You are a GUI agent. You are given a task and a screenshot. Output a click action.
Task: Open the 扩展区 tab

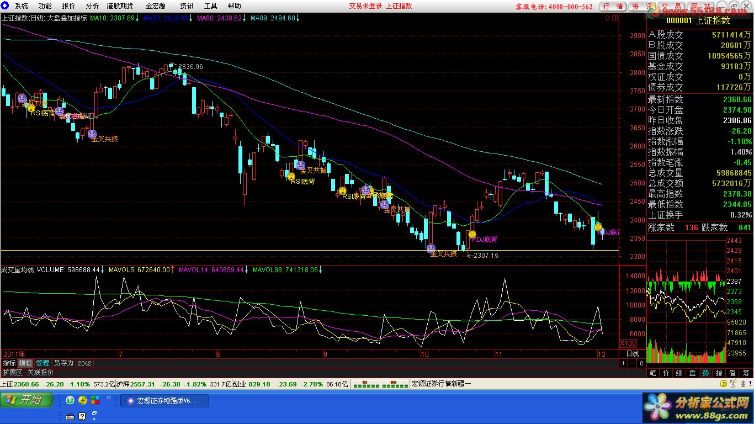(x=12, y=373)
